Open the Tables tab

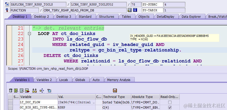tap(126, 17)
